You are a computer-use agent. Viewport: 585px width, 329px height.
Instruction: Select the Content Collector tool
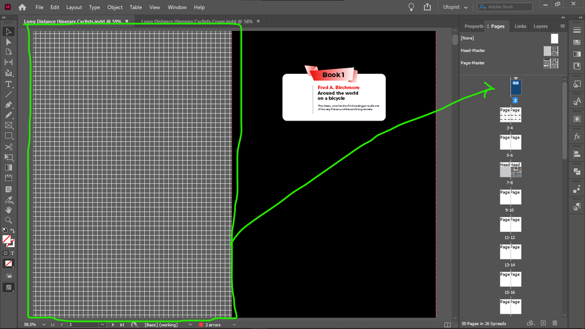pyautogui.click(x=8, y=73)
